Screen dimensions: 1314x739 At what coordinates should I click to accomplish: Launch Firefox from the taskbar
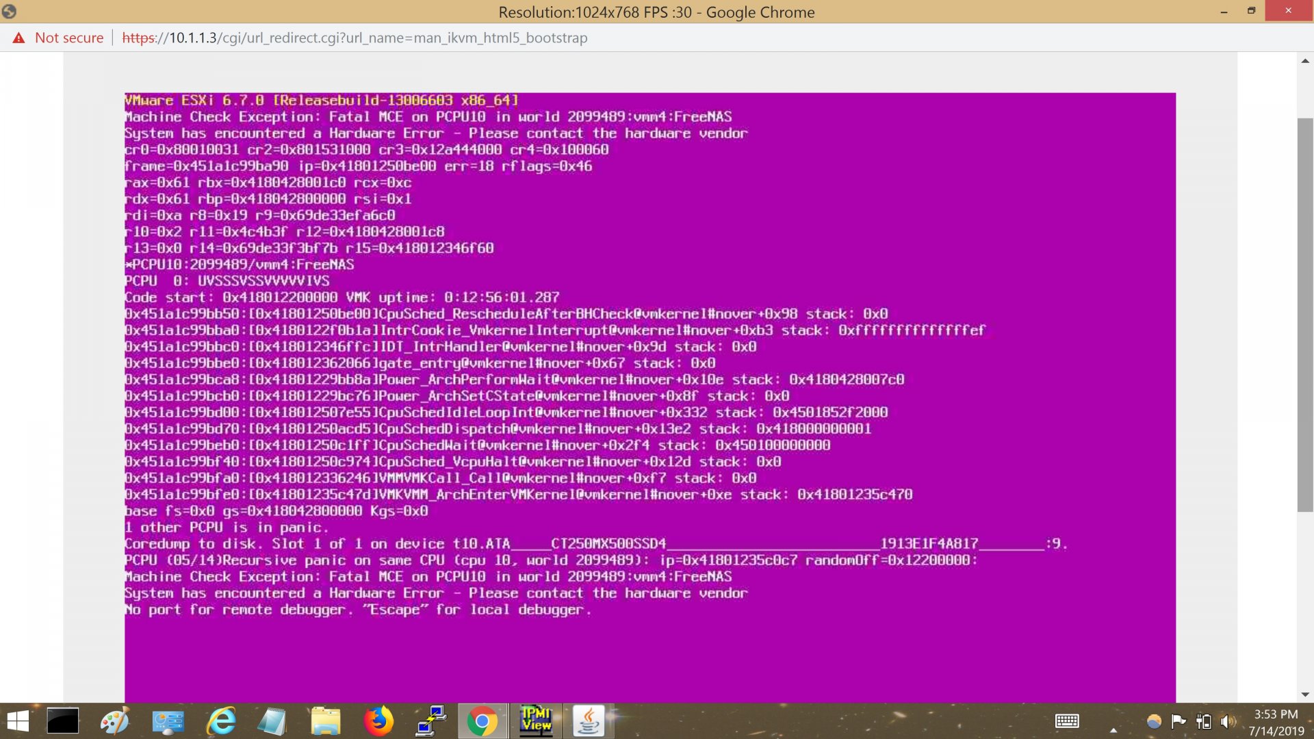[x=378, y=721]
